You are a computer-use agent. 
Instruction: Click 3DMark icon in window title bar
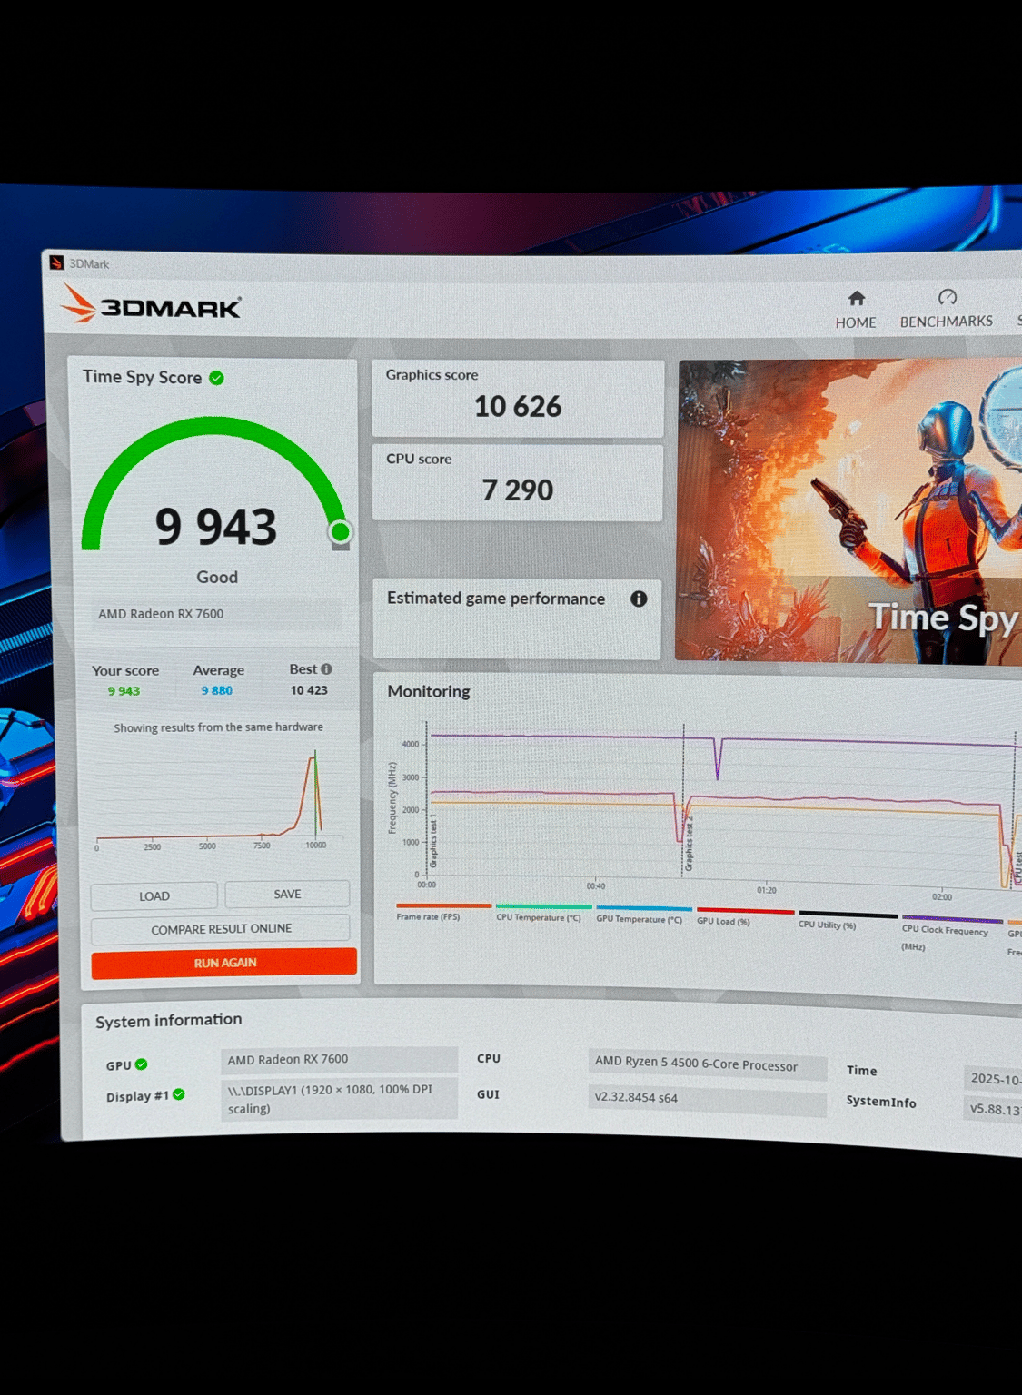[56, 263]
